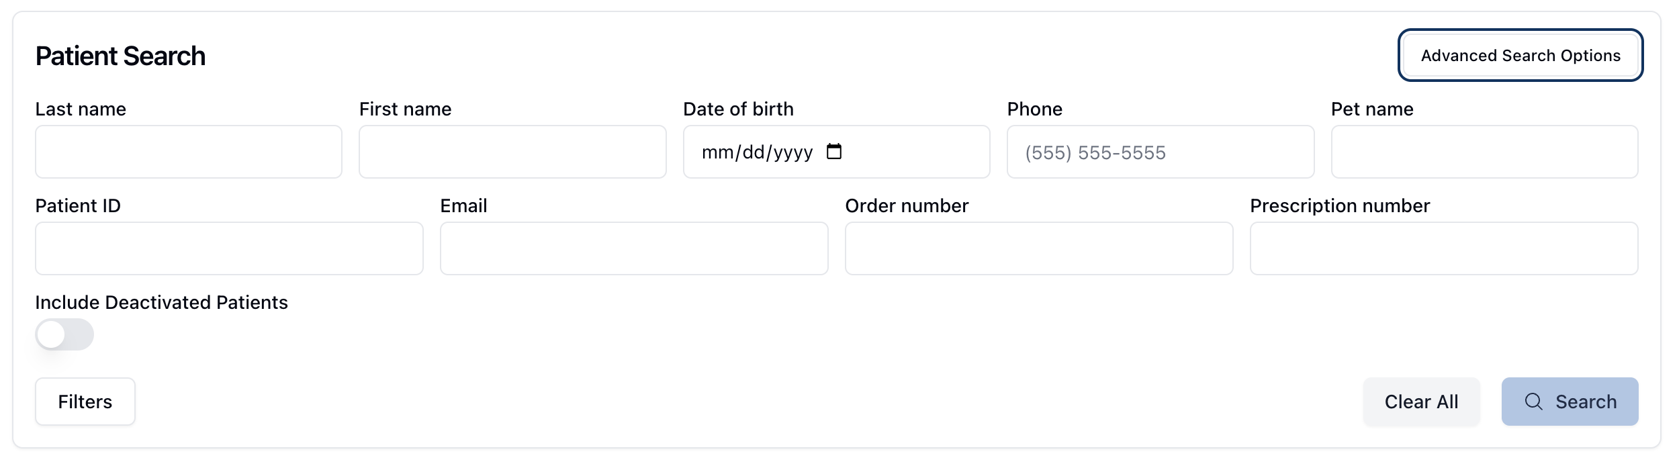Click the Patient Search heading

pyautogui.click(x=121, y=56)
